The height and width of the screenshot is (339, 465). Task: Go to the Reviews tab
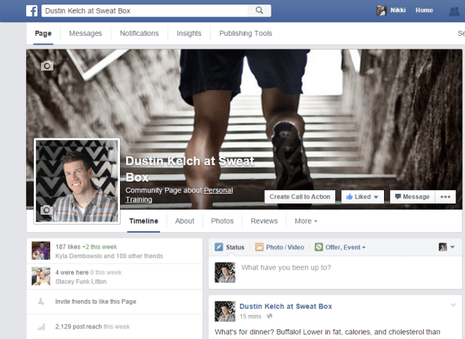pyautogui.click(x=263, y=221)
